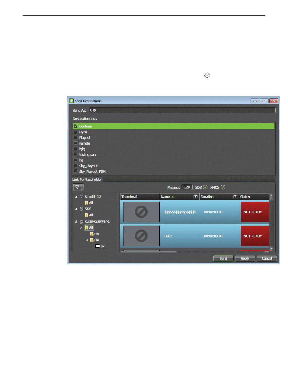This screenshot has height=373, width=288.
Task: Open the Duration column filter icon
Action: (x=235, y=197)
